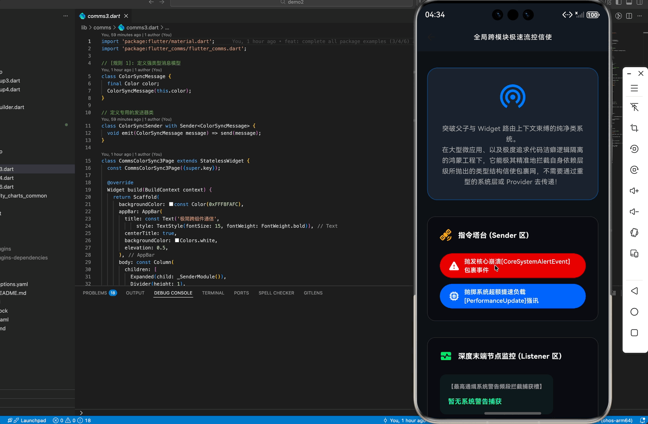Rotate emulator counterclockwise
648x424 pixels.
(x=634, y=149)
